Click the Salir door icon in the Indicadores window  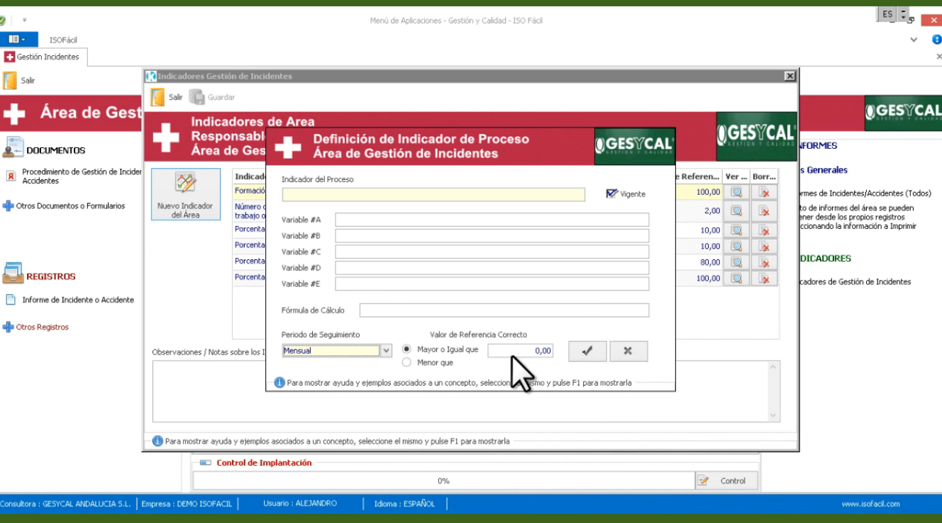[157, 97]
